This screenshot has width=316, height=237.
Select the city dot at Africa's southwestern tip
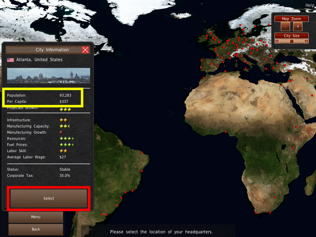256,213
